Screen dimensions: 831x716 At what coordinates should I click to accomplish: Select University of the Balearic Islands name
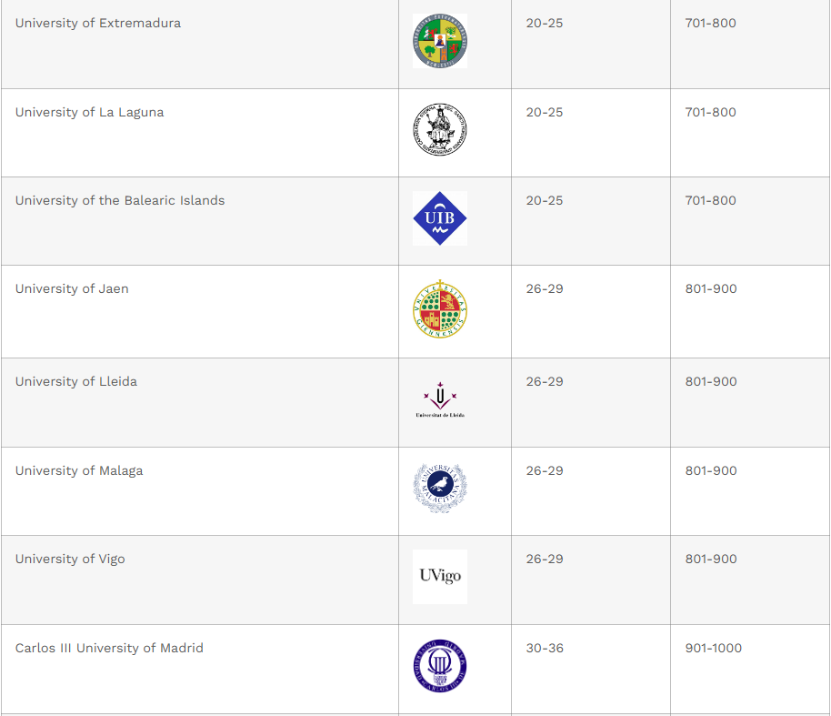coord(120,200)
